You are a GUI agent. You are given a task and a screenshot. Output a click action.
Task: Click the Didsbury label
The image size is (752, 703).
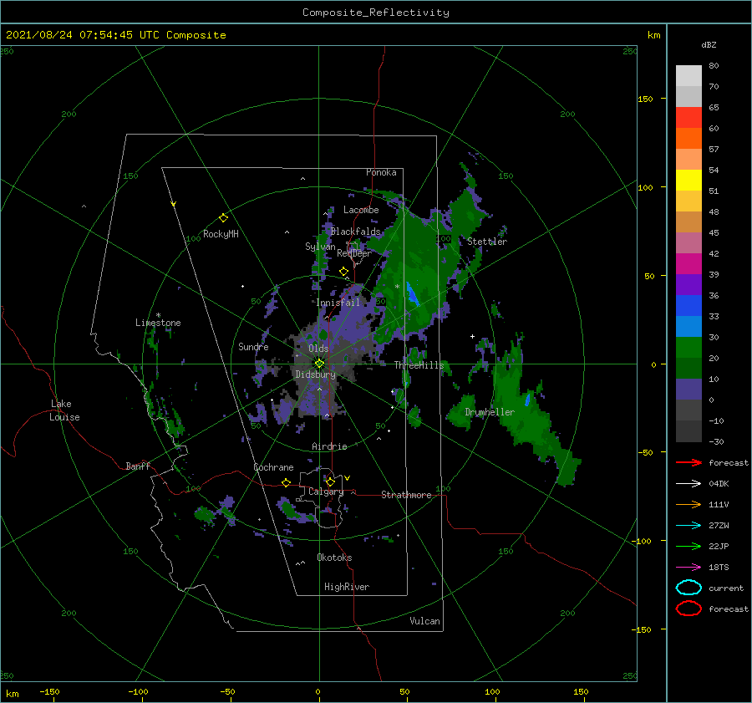click(315, 374)
